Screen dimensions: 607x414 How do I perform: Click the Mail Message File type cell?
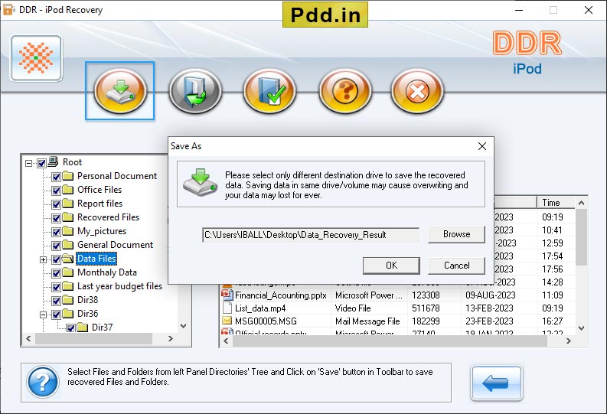point(367,321)
